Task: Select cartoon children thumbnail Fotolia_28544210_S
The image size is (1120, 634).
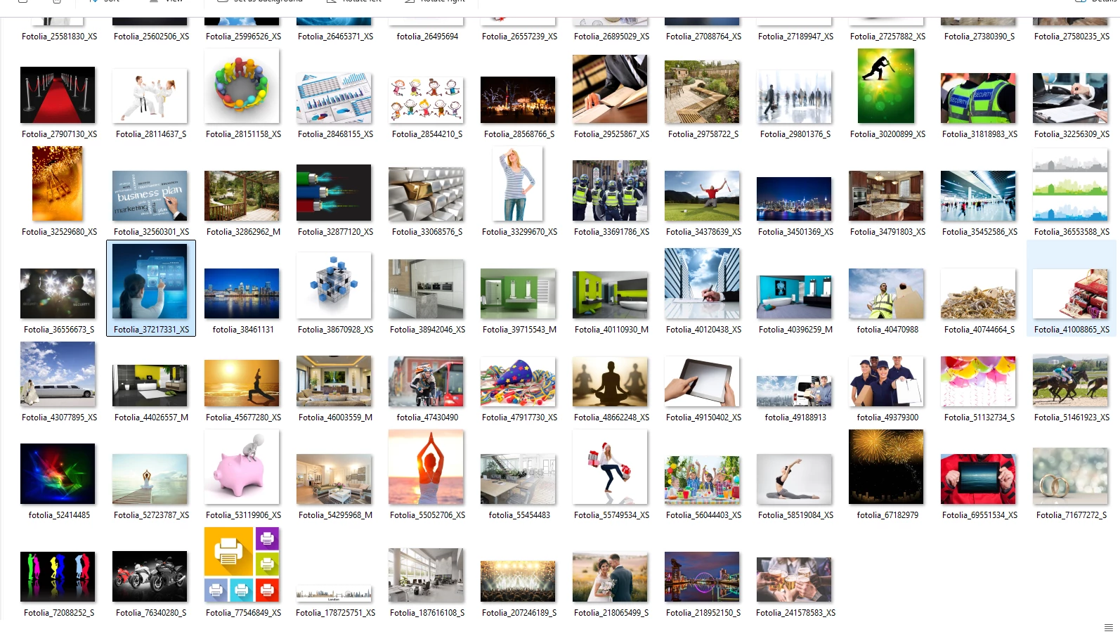Action: click(426, 98)
